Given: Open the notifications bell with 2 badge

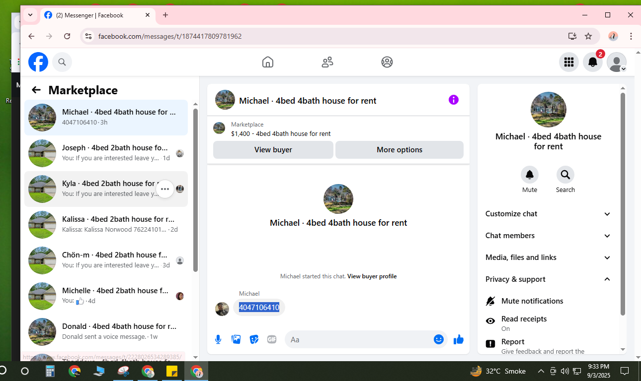Looking at the screenshot, I should coord(593,62).
